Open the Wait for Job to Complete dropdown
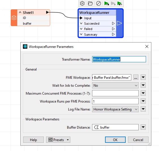This screenshot has width=159, height=151. [115, 85]
